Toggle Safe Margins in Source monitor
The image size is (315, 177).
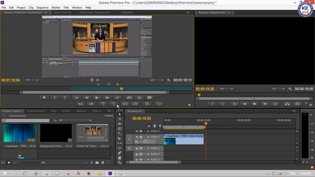(x=159, y=104)
